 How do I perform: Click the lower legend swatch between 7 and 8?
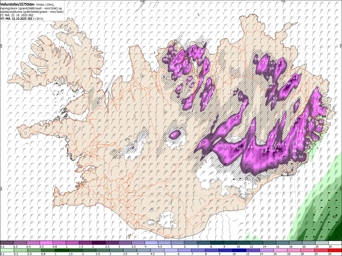tap(198, 250)
